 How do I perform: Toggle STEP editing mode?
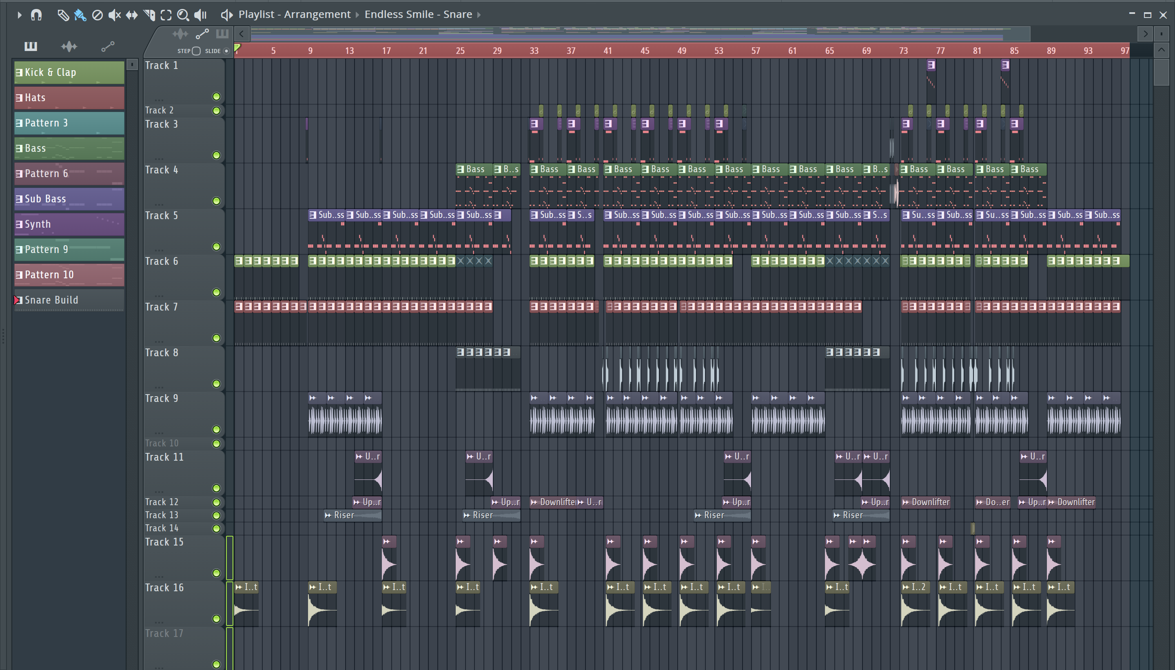tap(196, 51)
